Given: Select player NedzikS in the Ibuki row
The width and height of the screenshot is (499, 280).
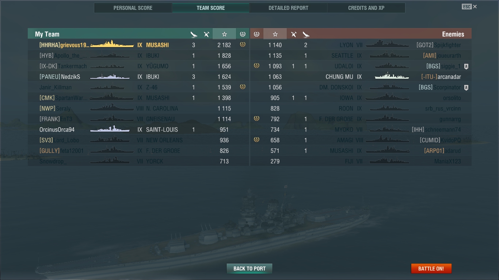Looking at the screenshot, I should click(71, 77).
